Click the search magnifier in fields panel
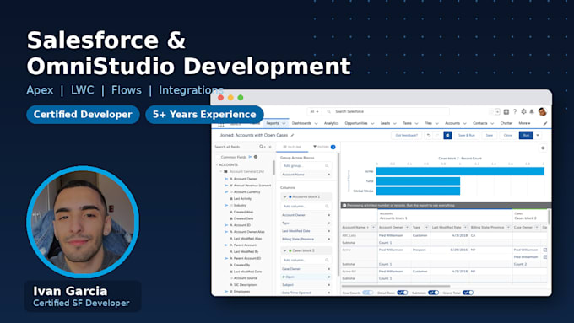 (263, 147)
